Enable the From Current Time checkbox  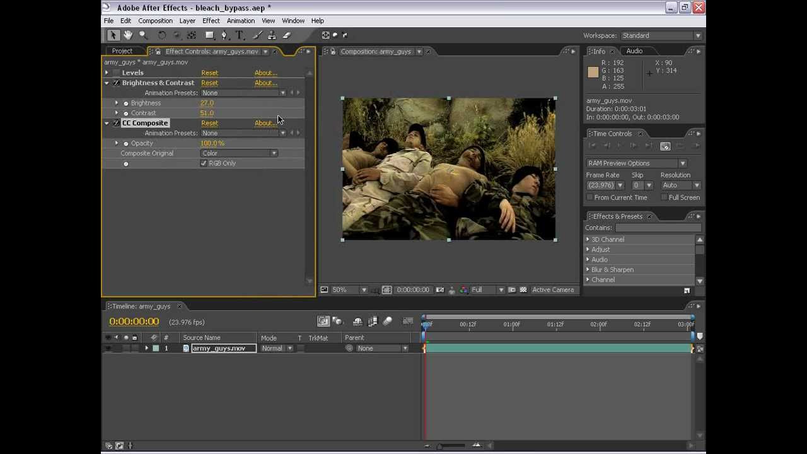(x=589, y=197)
